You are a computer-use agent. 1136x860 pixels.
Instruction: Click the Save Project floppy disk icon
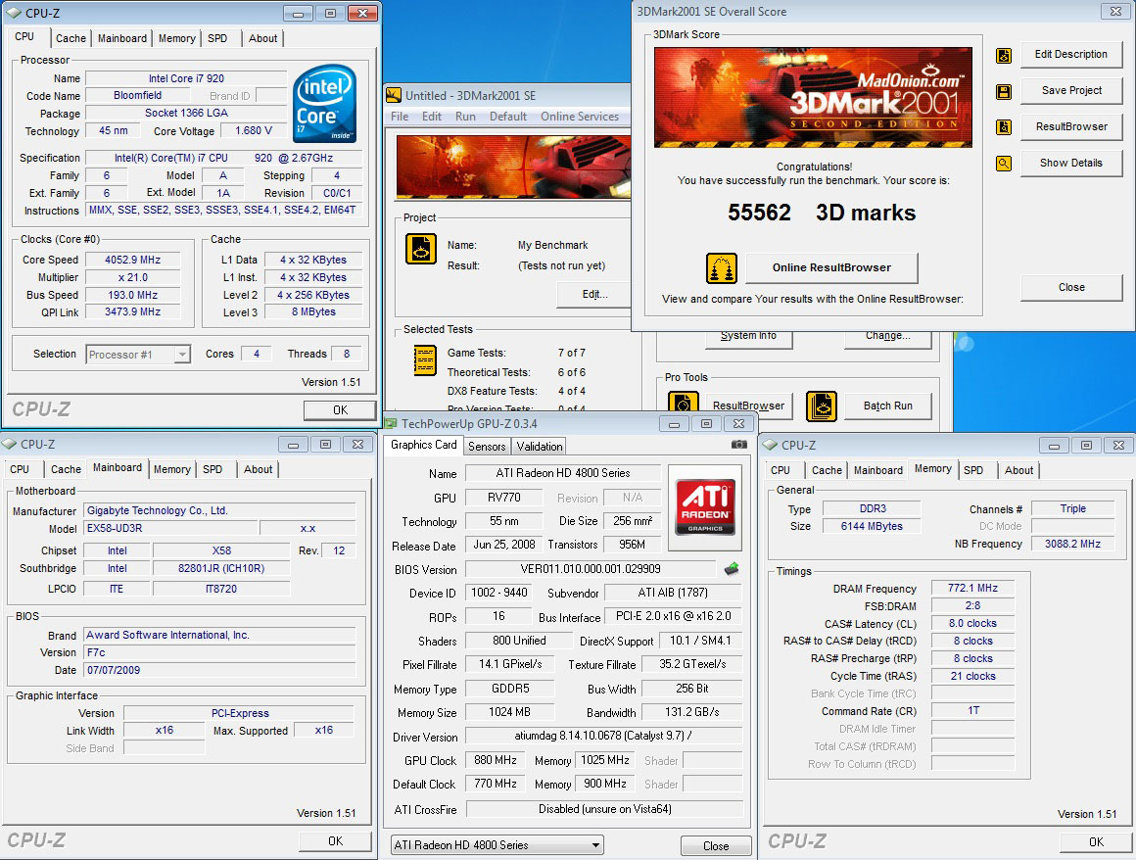coord(1004,91)
